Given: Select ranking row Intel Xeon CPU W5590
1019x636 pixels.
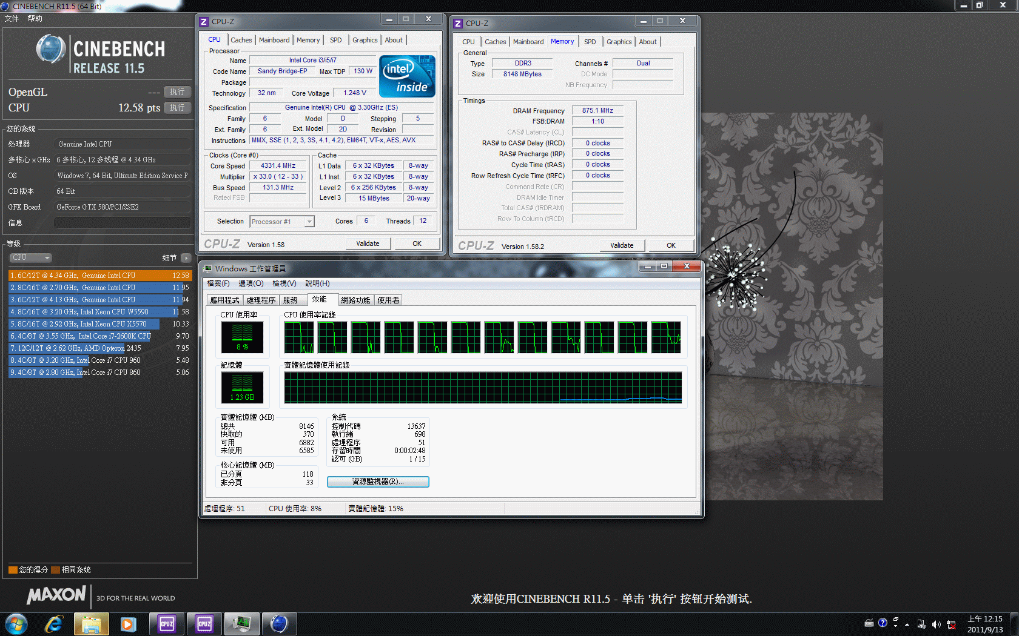Looking at the screenshot, I should [100, 312].
